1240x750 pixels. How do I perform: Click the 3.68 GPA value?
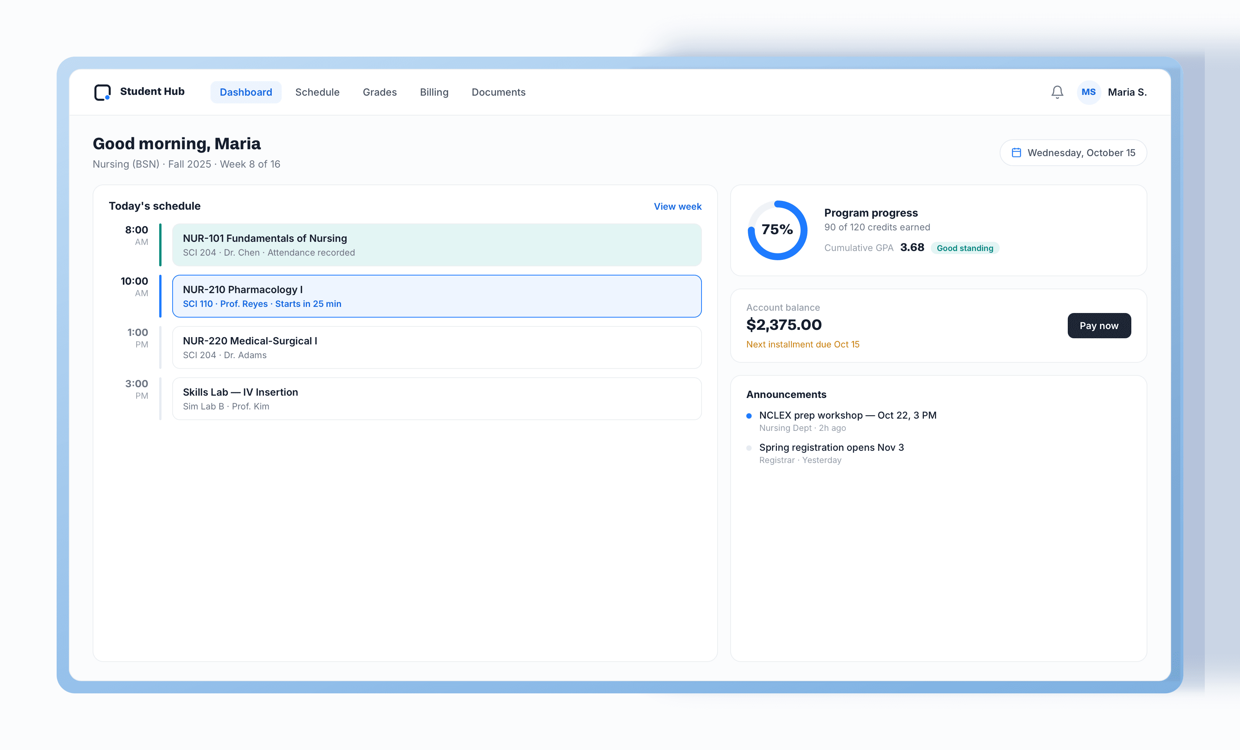912,248
